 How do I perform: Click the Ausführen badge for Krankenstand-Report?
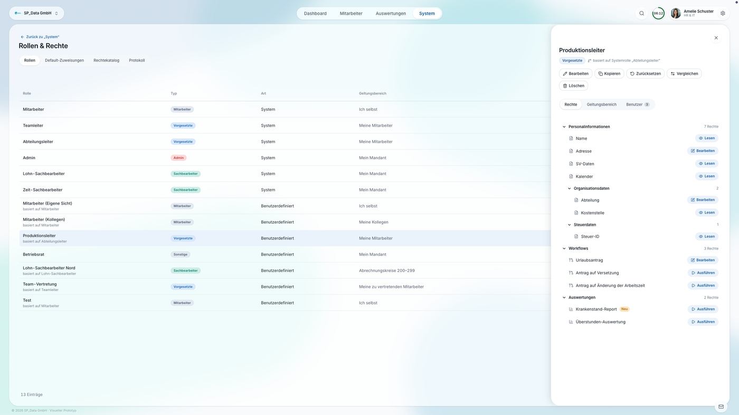703,309
